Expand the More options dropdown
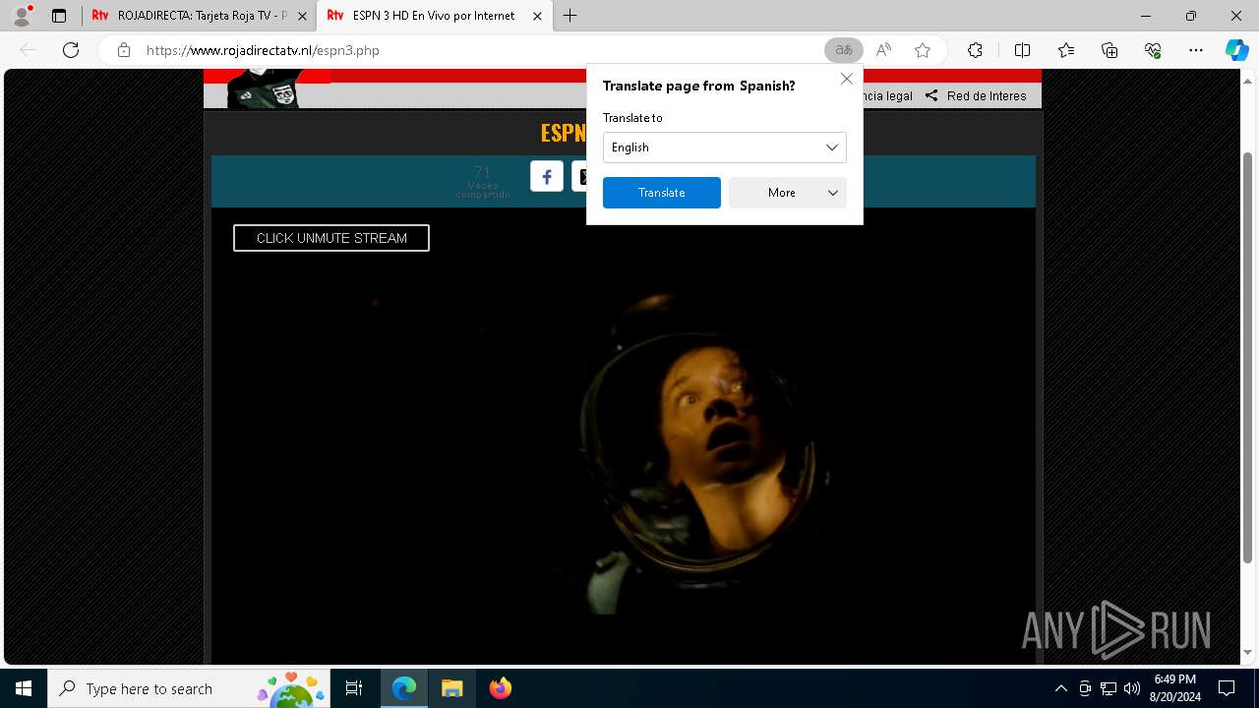 788,193
